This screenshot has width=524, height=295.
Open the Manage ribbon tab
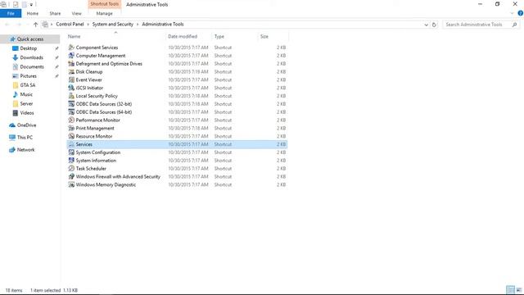click(x=104, y=13)
